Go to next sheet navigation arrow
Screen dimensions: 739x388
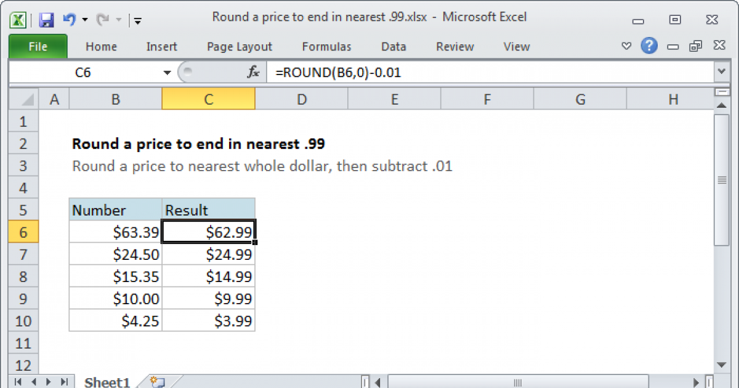[48, 382]
